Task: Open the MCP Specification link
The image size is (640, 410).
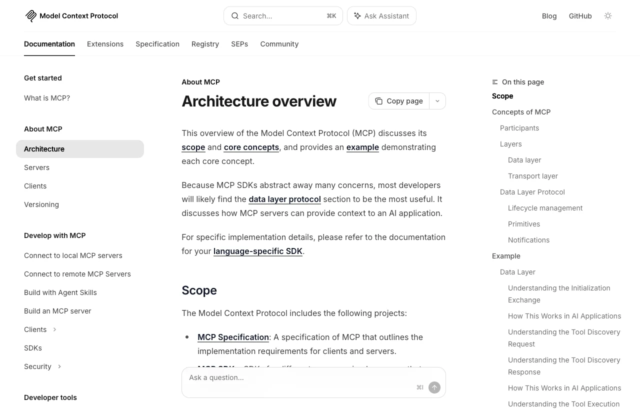Action: (x=233, y=337)
